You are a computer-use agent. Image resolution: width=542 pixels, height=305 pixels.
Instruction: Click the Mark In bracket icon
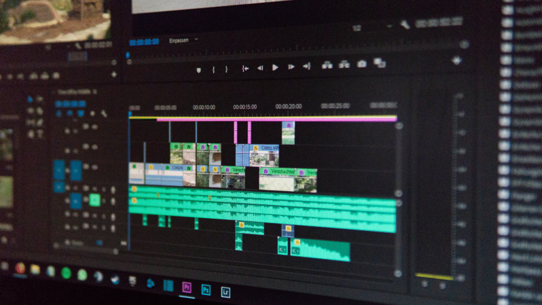[x=213, y=69]
